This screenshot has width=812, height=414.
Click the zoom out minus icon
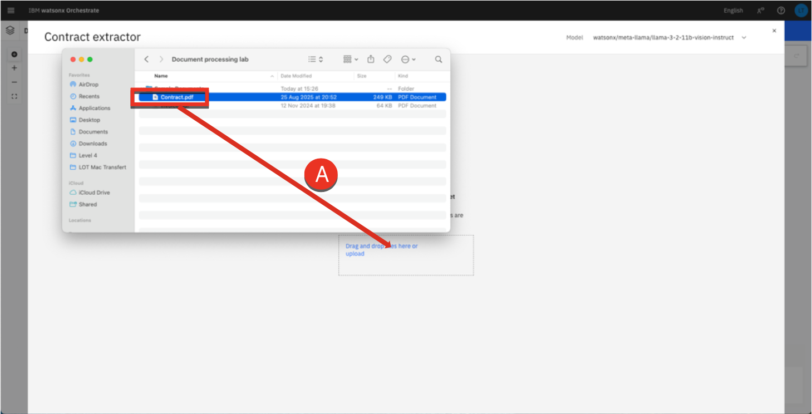(x=14, y=82)
